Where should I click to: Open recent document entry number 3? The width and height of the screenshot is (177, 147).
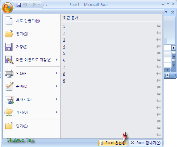coord(64,40)
